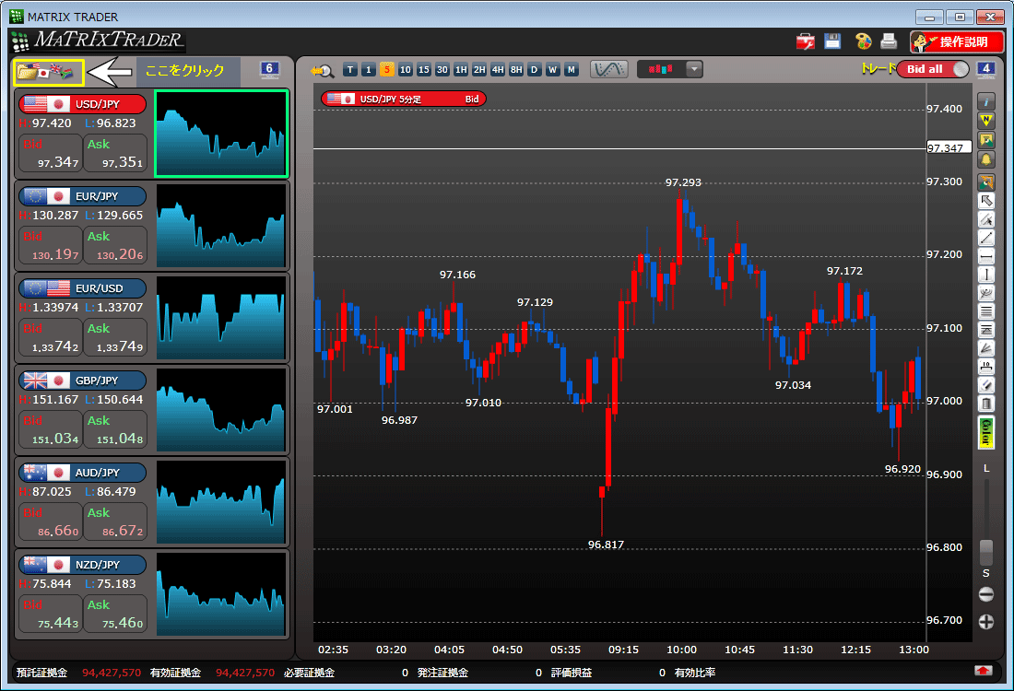Open the GBP/JPY mini chart thumbnail
The image size is (1014, 691).
pyautogui.click(x=221, y=410)
